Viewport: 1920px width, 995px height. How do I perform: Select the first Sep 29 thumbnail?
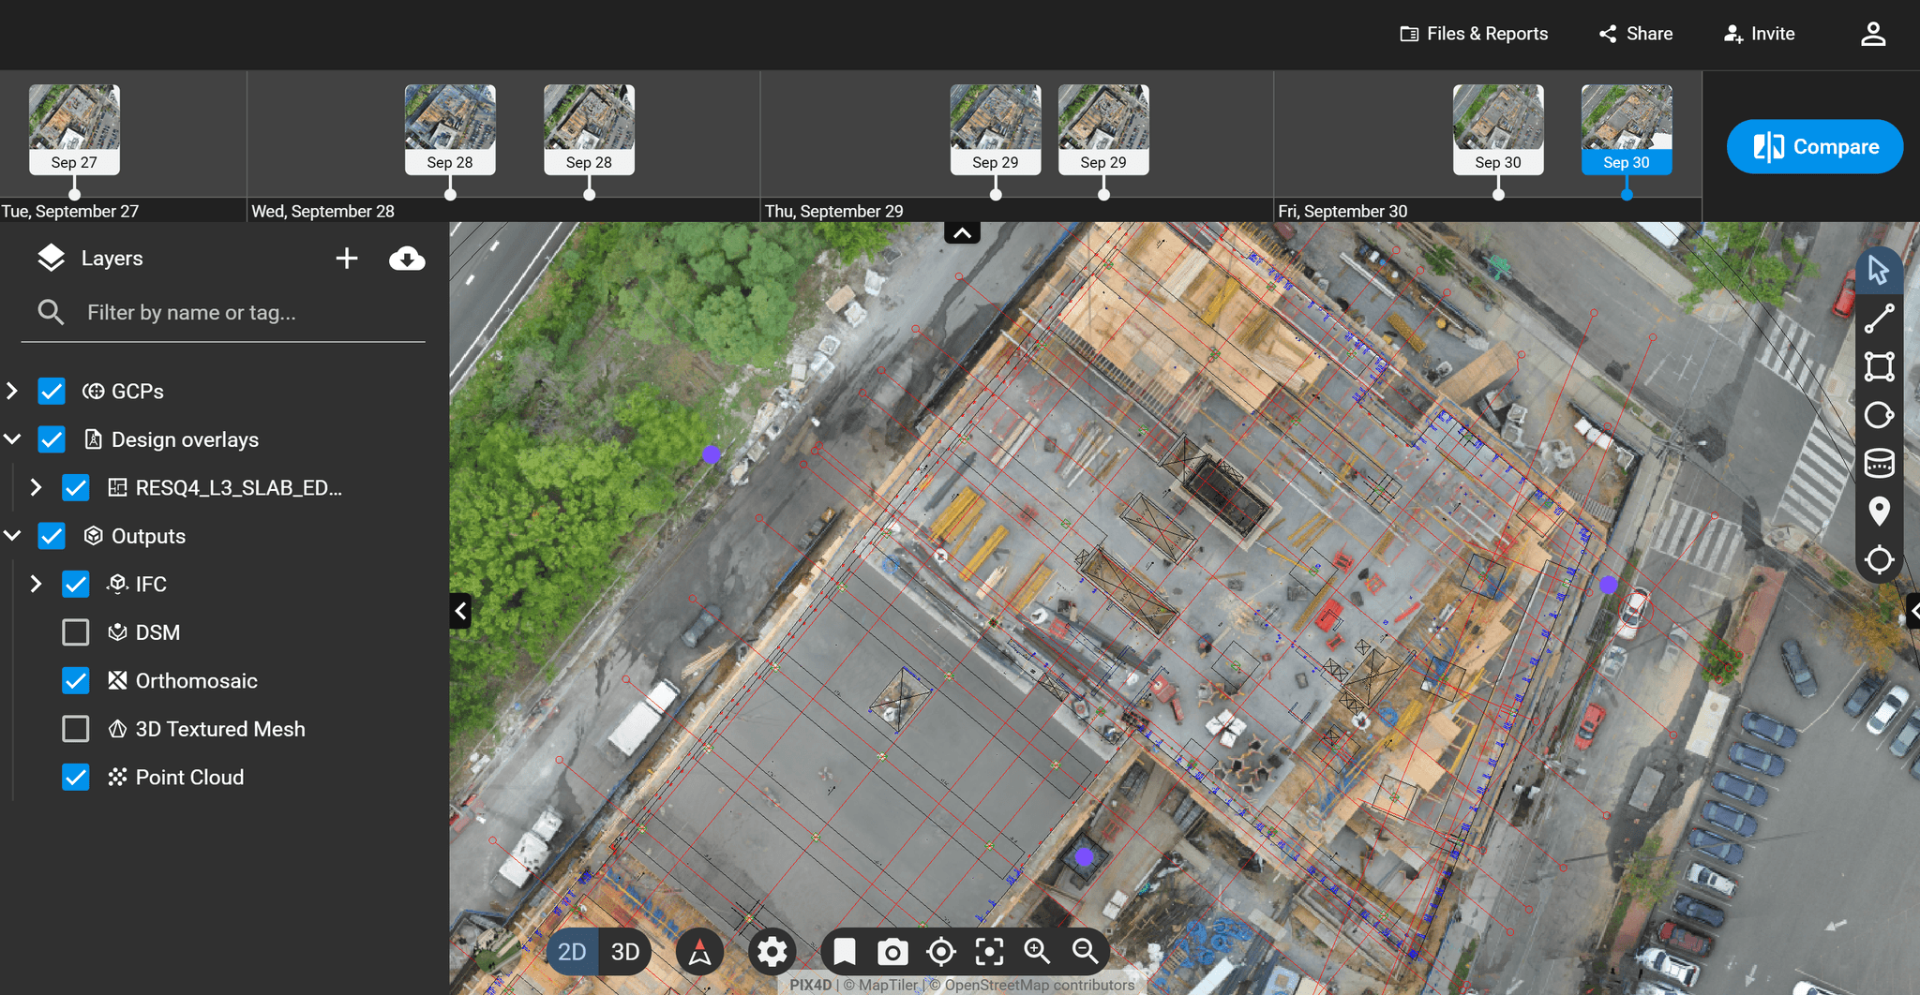tap(996, 129)
